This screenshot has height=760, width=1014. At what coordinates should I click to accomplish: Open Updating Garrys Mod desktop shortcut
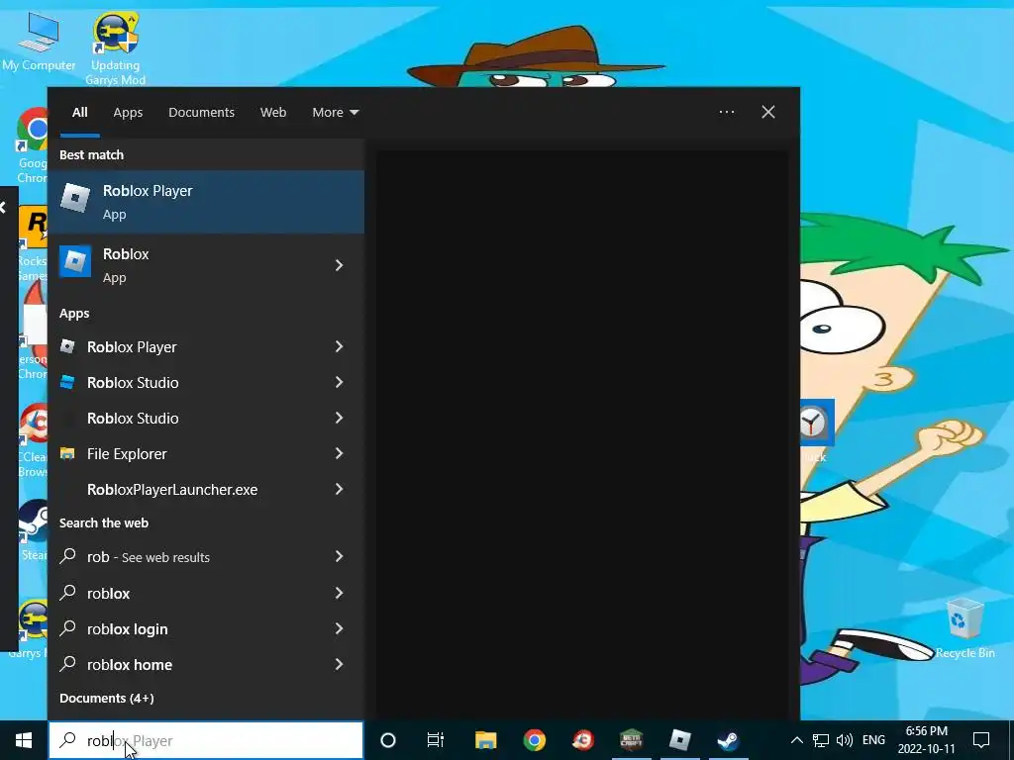coord(115,49)
